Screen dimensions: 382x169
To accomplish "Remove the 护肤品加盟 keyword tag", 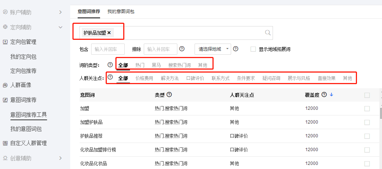I will (x=109, y=33).
